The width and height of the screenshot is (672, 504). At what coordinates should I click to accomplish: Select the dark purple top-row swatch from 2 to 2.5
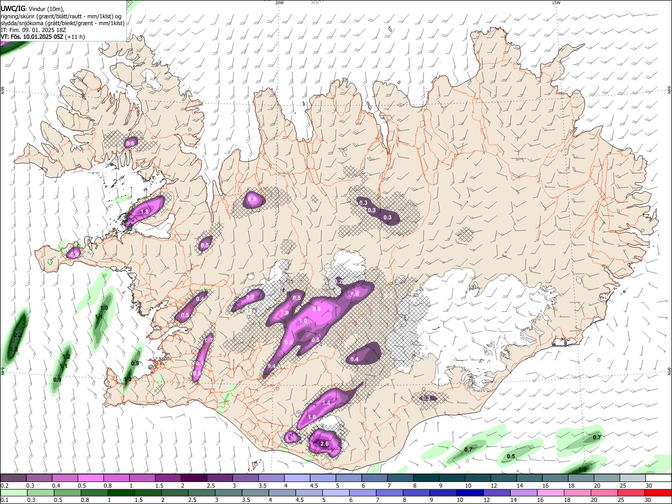[194, 478]
